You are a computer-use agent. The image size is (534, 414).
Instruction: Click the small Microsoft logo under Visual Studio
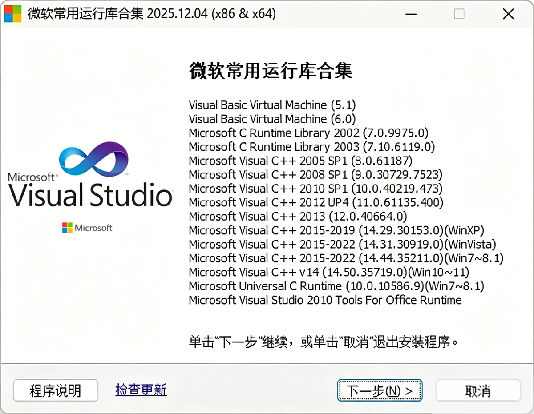[x=87, y=228]
